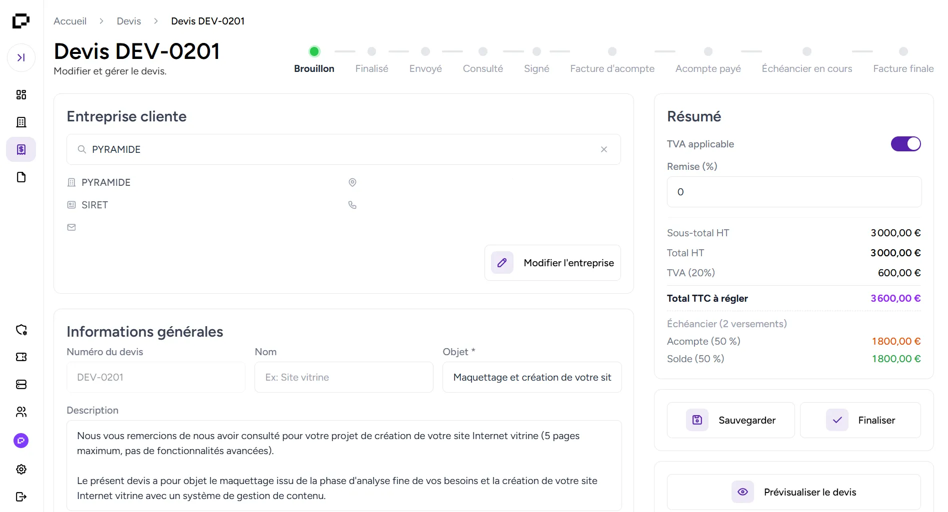Image resolution: width=948 pixels, height=512 pixels.
Task: Open the server storage icon in sidebar
Action: coord(21,385)
